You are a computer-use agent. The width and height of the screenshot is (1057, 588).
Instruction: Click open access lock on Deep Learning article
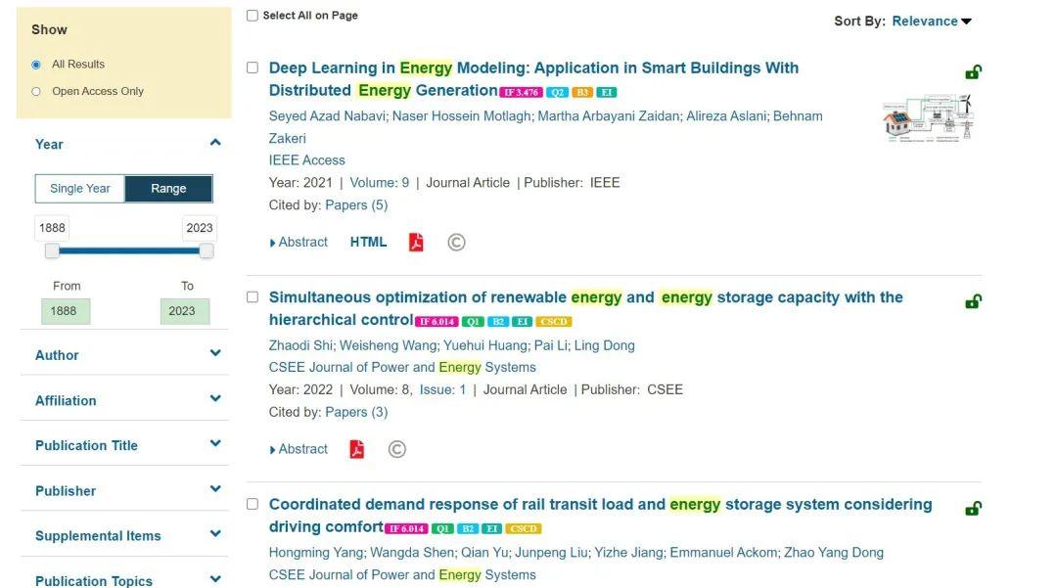(973, 72)
